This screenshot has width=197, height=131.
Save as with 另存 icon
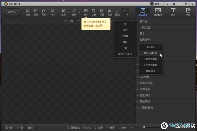click(x=44, y=12)
